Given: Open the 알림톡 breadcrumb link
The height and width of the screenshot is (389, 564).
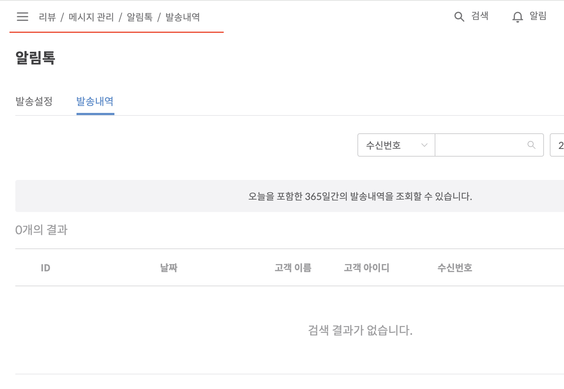Looking at the screenshot, I should 140,17.
